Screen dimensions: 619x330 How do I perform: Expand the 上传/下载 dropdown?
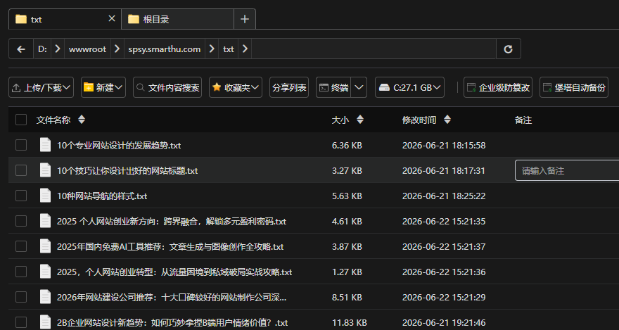click(x=41, y=88)
